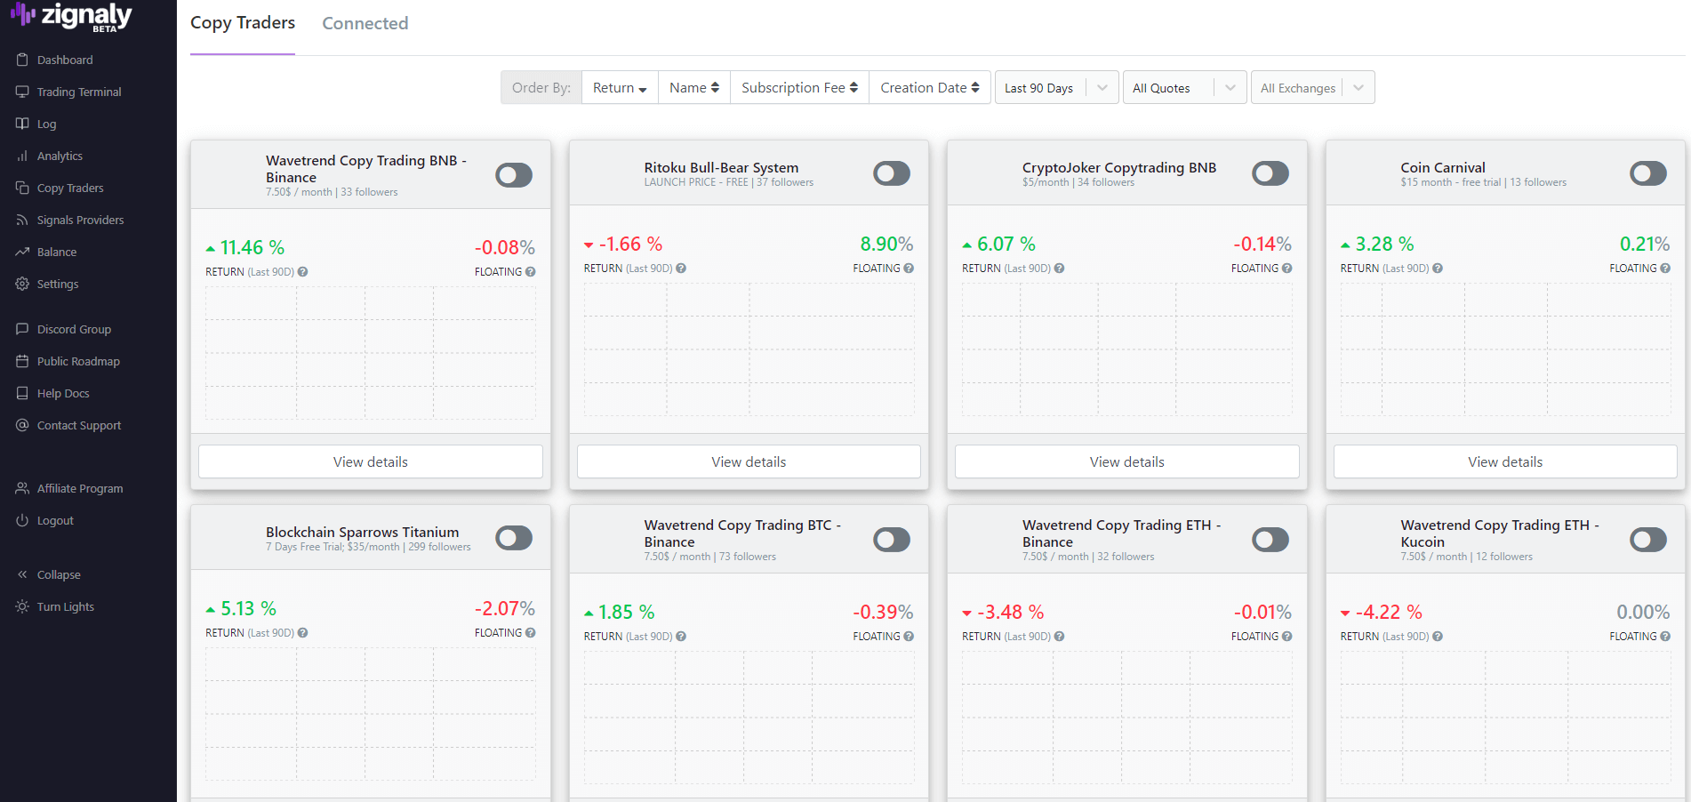Open the Last 90 Days period dropdown
The height and width of the screenshot is (802, 1691).
coord(1056,88)
